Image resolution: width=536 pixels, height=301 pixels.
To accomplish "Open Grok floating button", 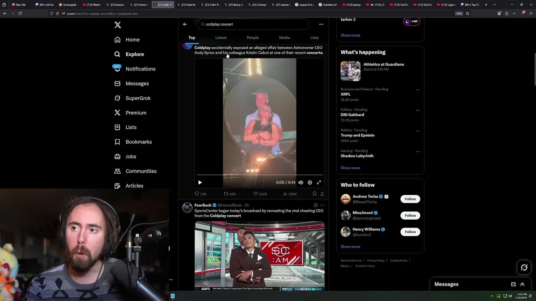I will click(524, 268).
